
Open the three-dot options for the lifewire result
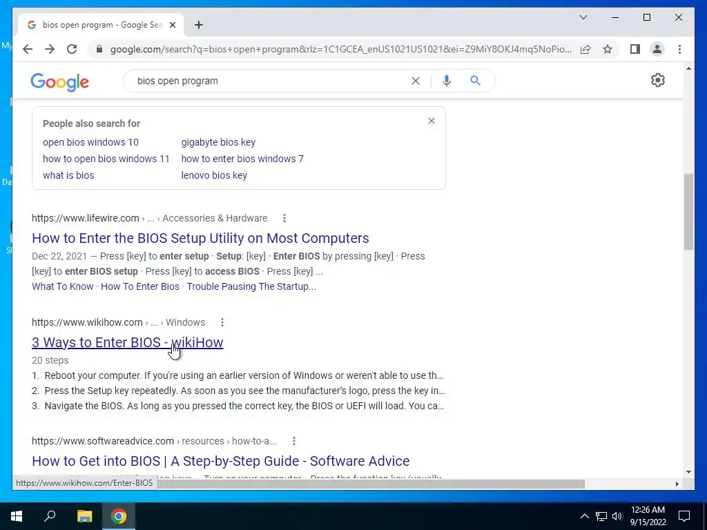pos(284,218)
